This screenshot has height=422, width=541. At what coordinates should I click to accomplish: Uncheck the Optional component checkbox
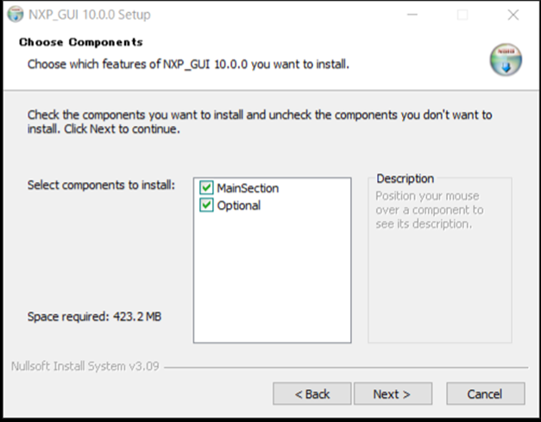(x=207, y=205)
